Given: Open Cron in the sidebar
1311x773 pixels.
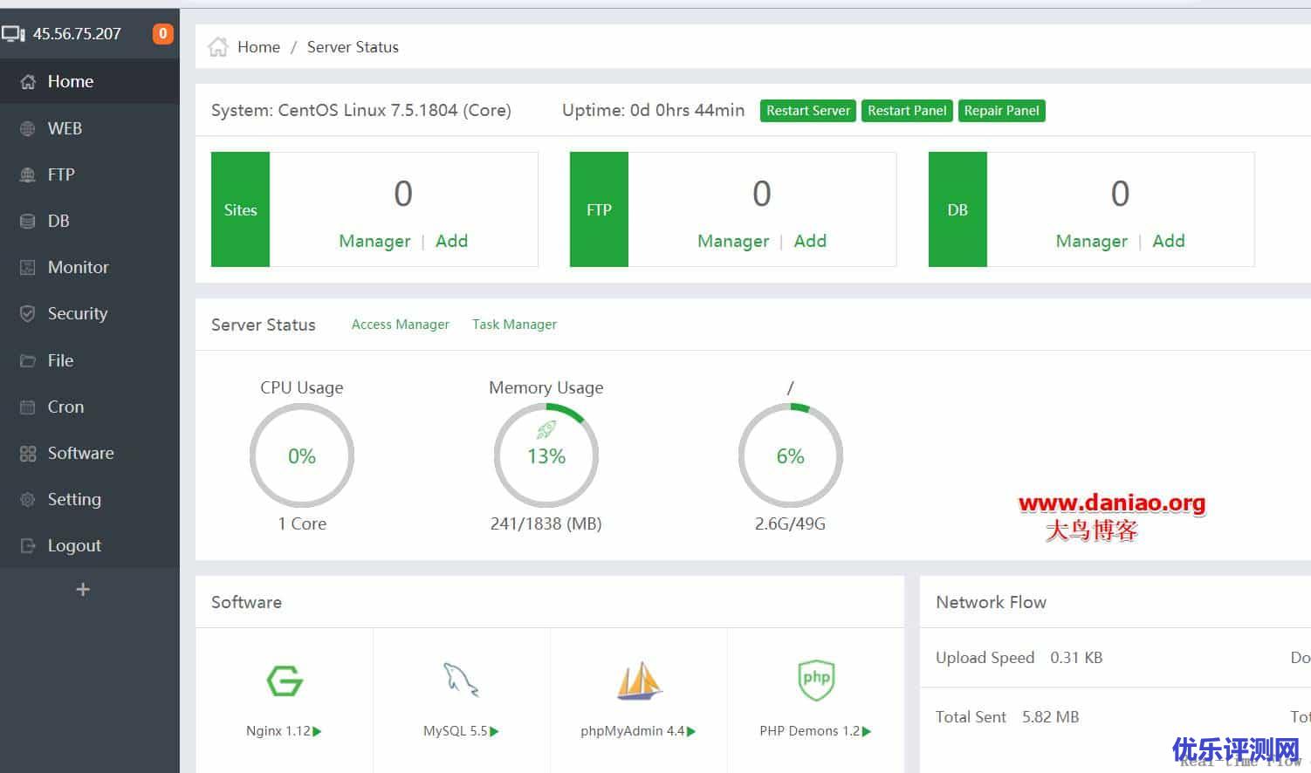Looking at the screenshot, I should pyautogui.click(x=90, y=407).
